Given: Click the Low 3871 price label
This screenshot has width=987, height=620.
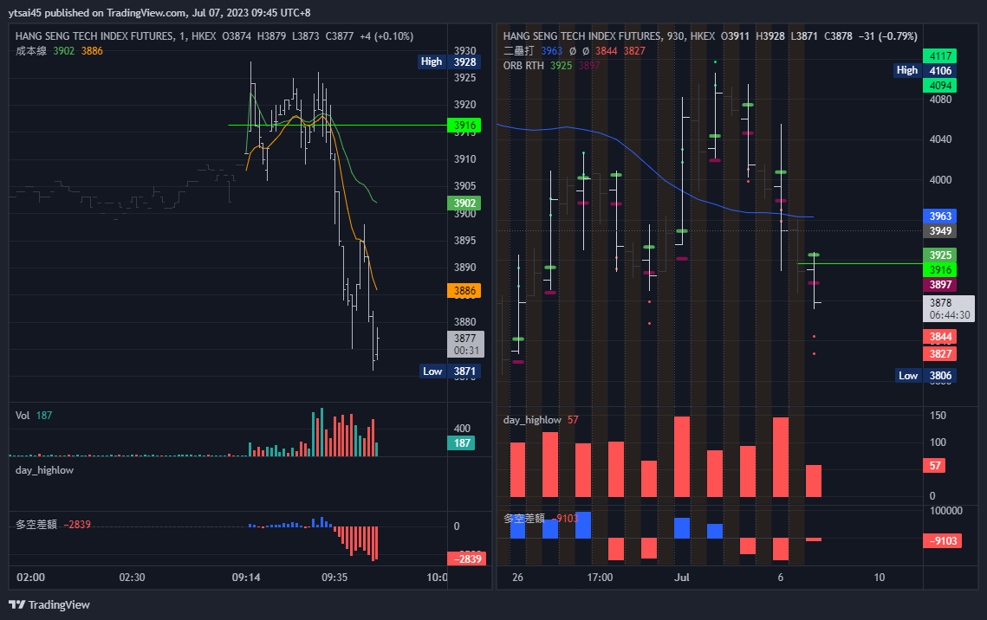Looking at the screenshot, I should [x=451, y=371].
